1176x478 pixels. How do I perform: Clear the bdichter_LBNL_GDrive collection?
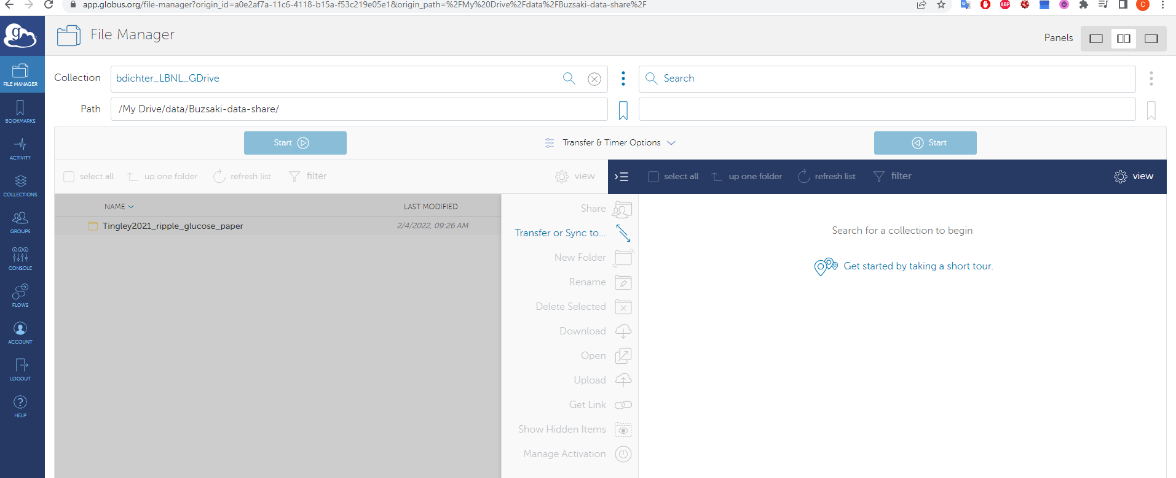pos(594,79)
